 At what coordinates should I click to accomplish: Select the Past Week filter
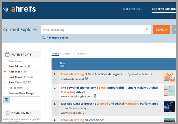5,72
